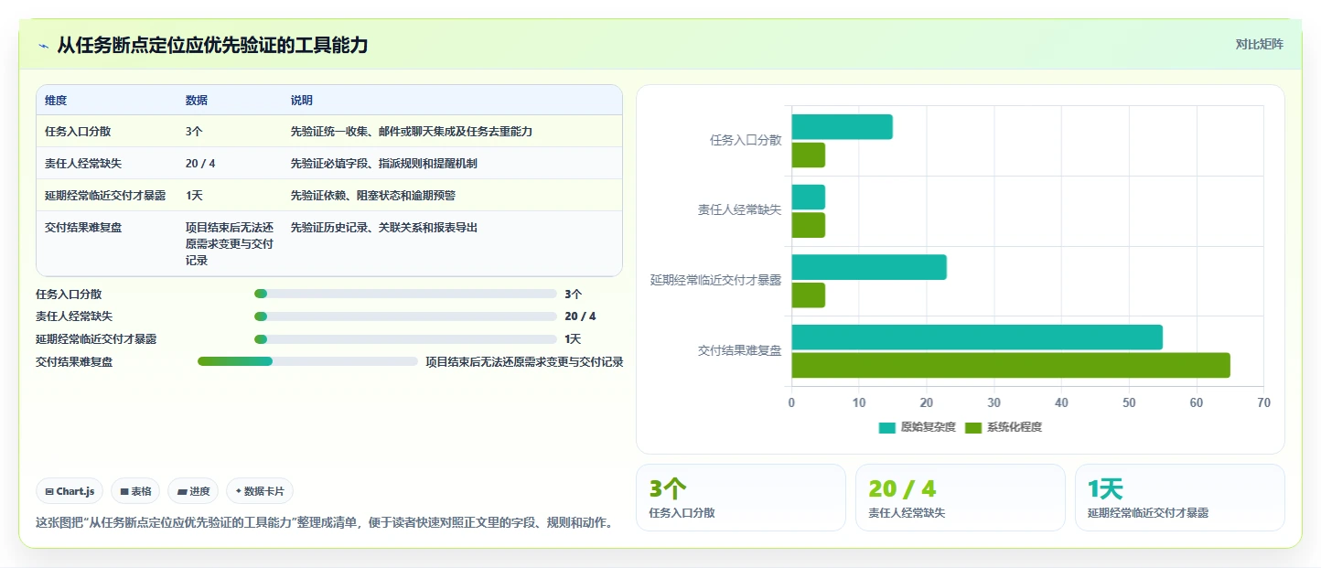
Task: Click teal bar for 延期经常临近交付才暴露
Action: click(x=869, y=267)
